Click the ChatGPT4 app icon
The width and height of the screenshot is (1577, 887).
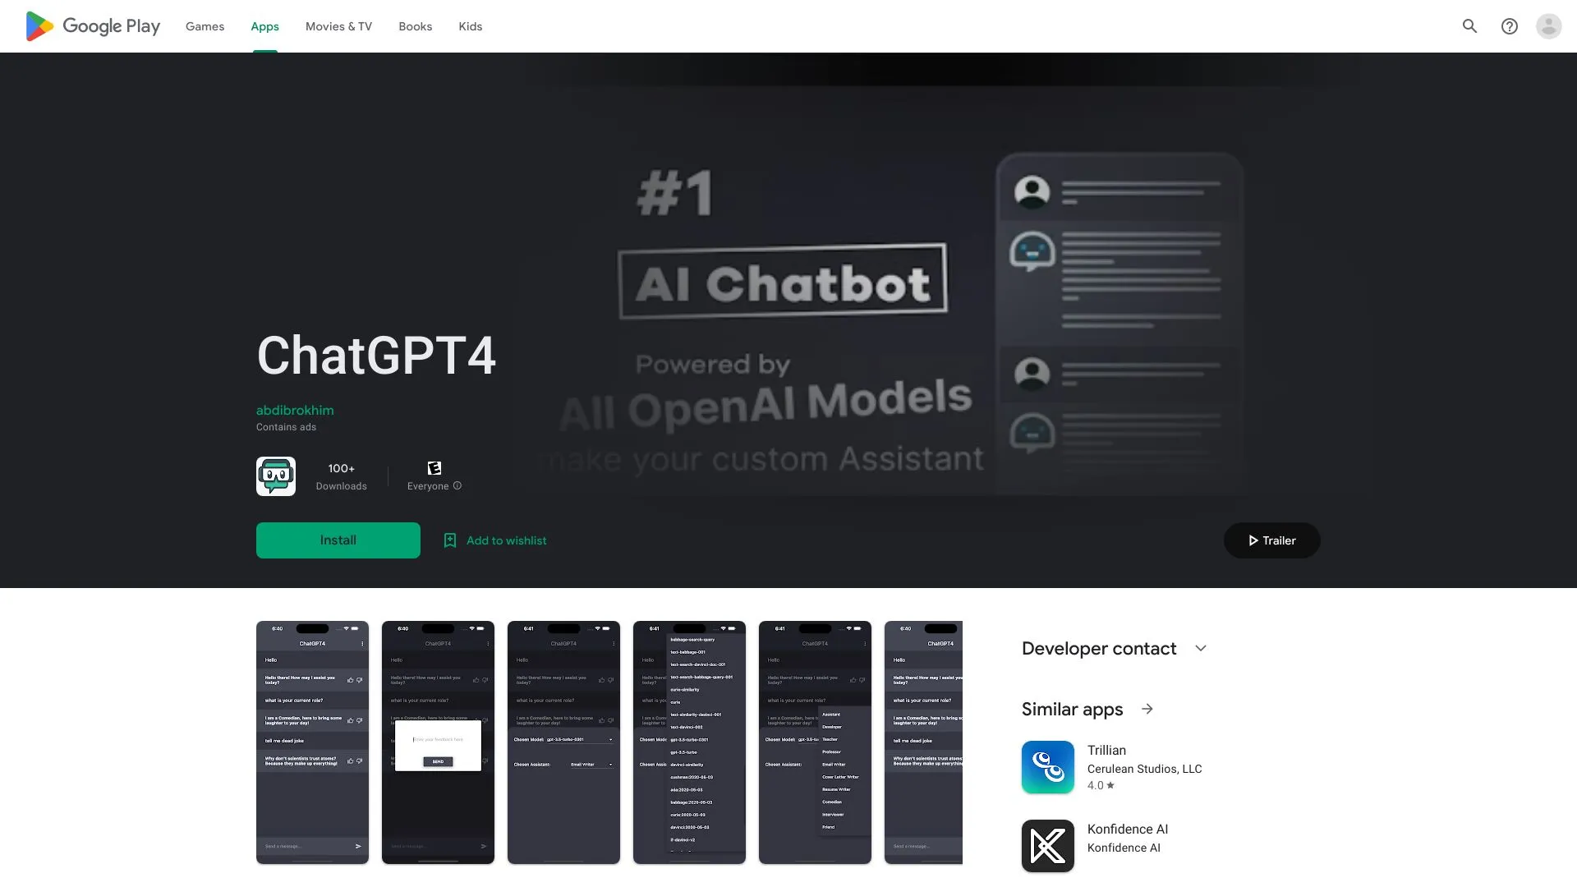click(276, 476)
